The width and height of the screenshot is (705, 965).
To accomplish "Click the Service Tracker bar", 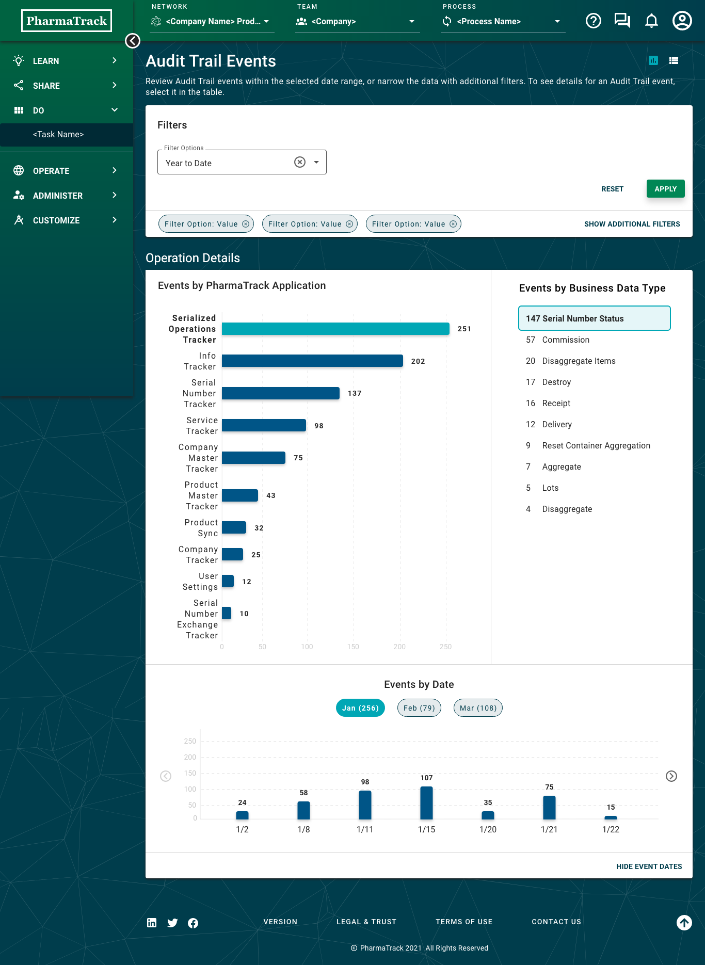I will [264, 425].
